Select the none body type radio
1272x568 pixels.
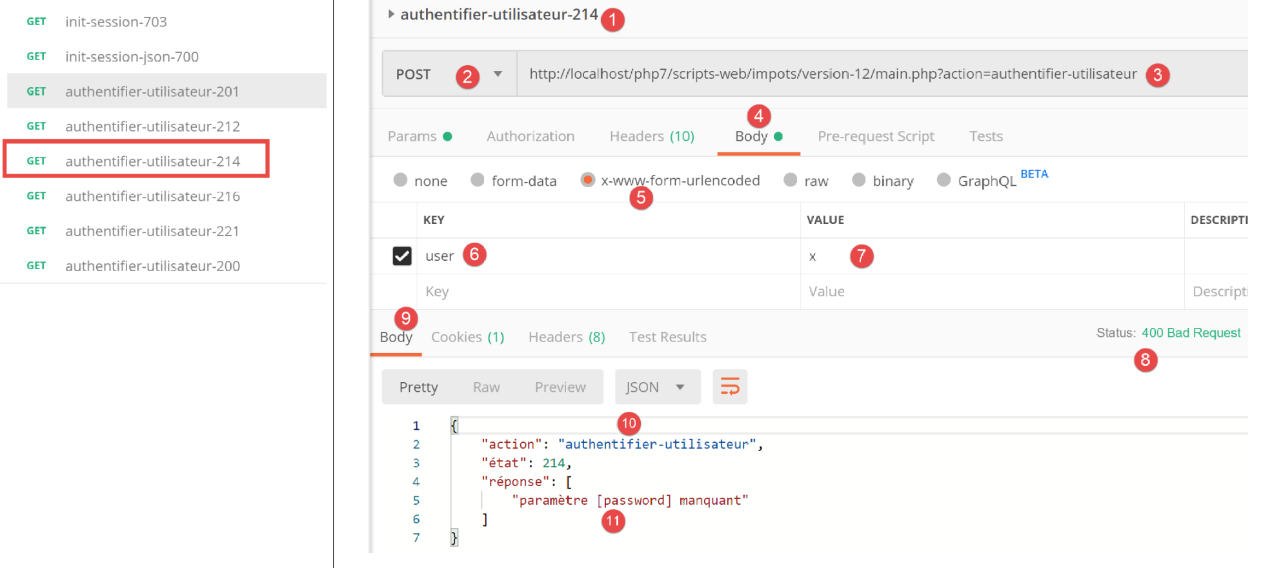tap(401, 180)
